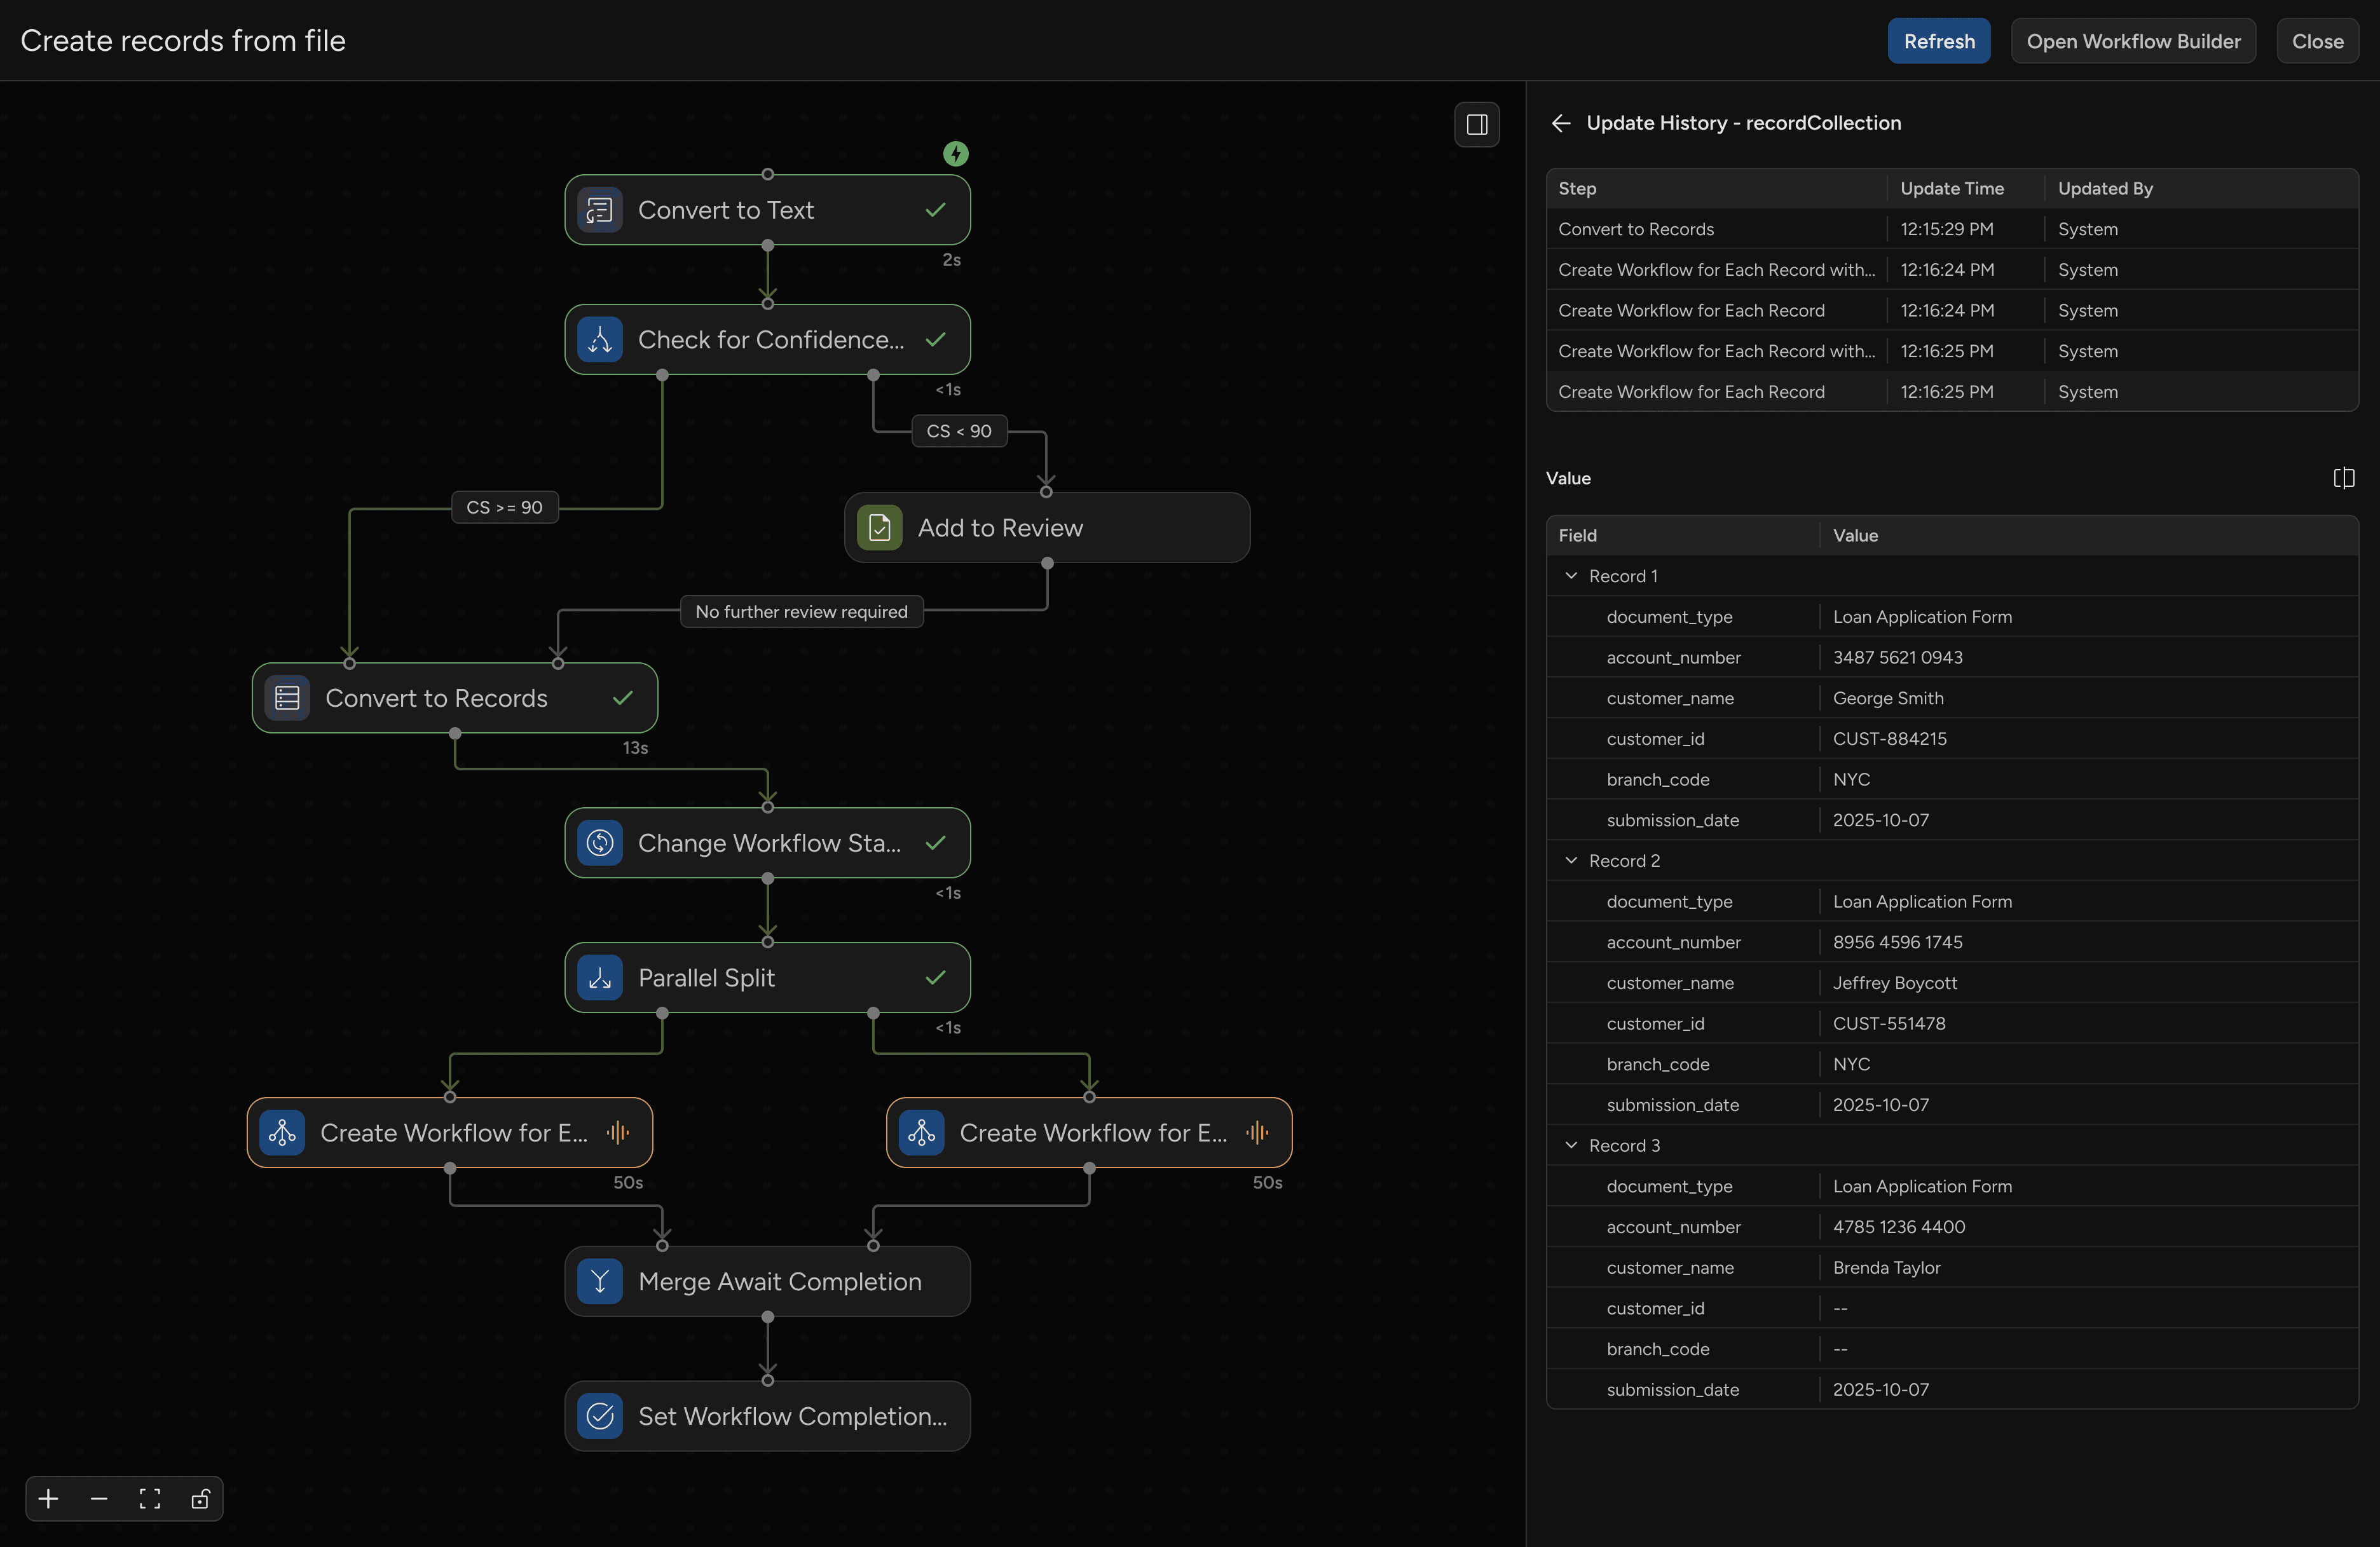
Task: Refresh the workflow run
Action: click(1938, 40)
